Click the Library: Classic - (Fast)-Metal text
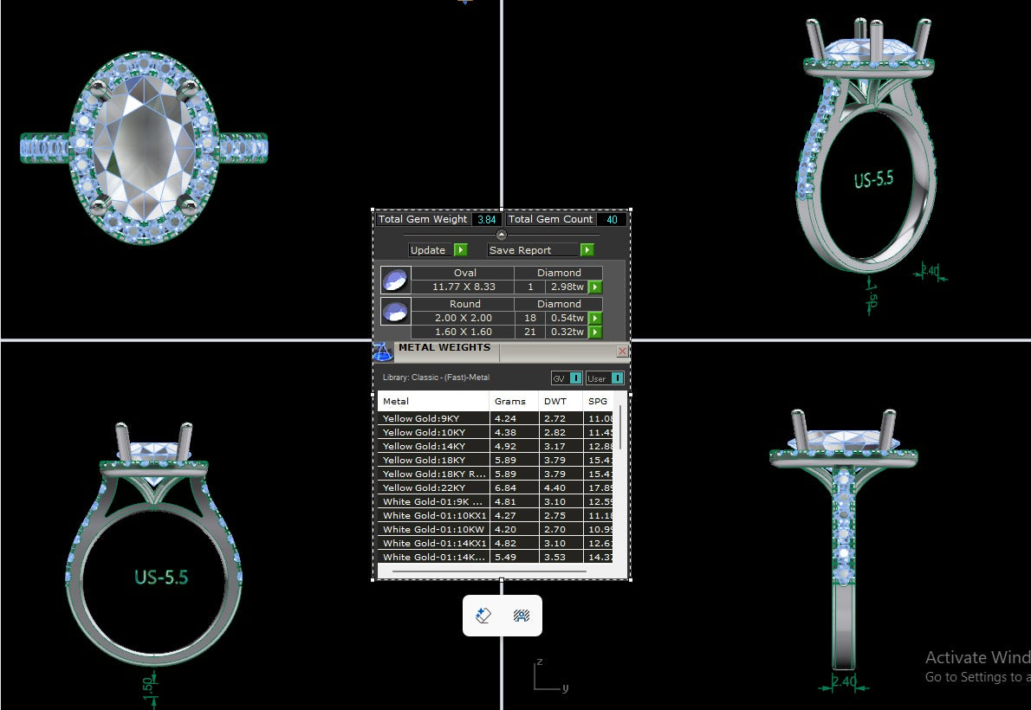 click(436, 378)
